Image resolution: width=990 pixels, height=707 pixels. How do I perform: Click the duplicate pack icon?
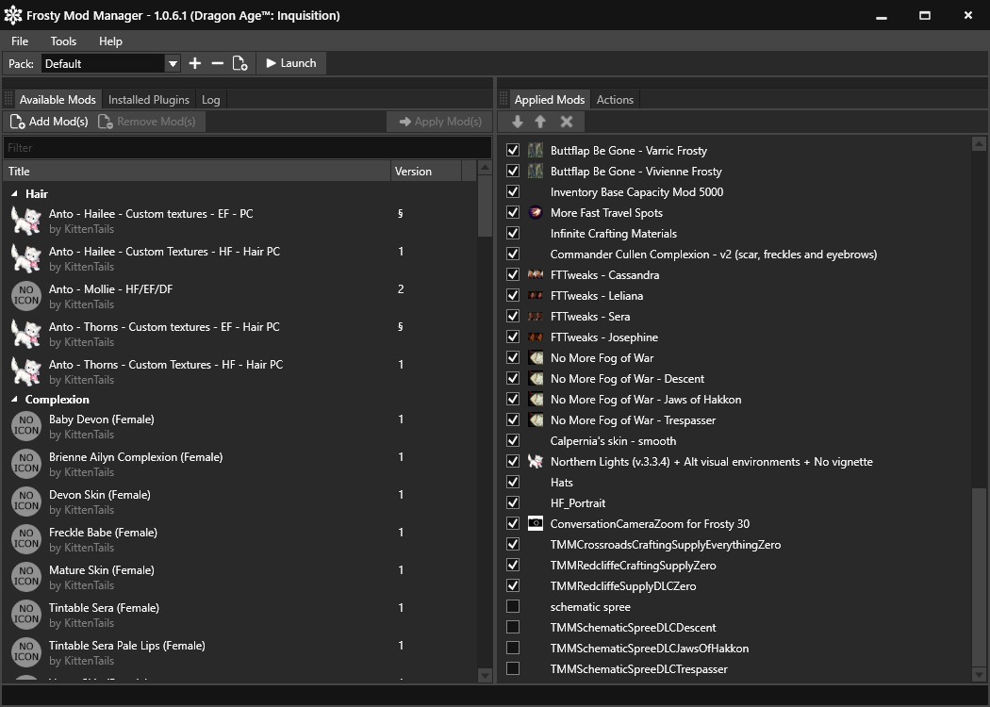[x=240, y=63]
